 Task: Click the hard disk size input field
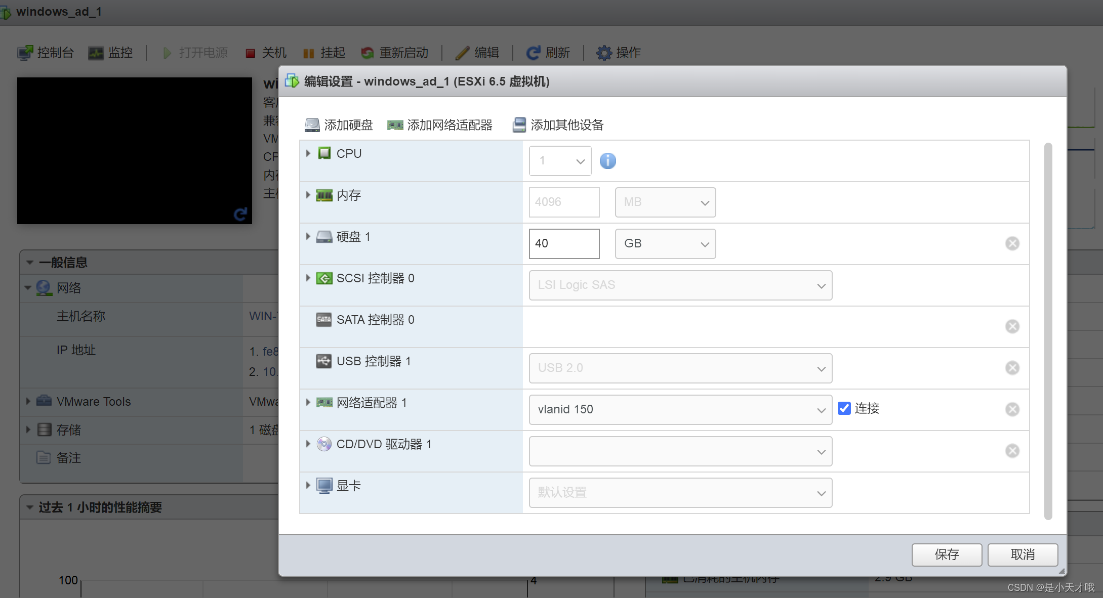(x=563, y=243)
